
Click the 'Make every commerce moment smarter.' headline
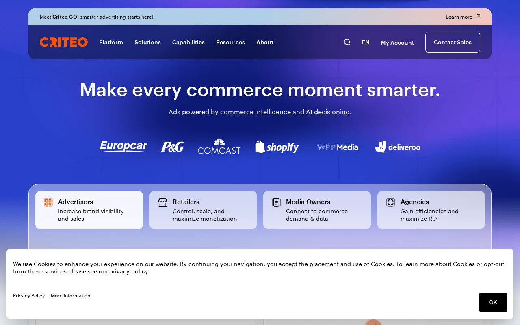click(x=260, y=89)
